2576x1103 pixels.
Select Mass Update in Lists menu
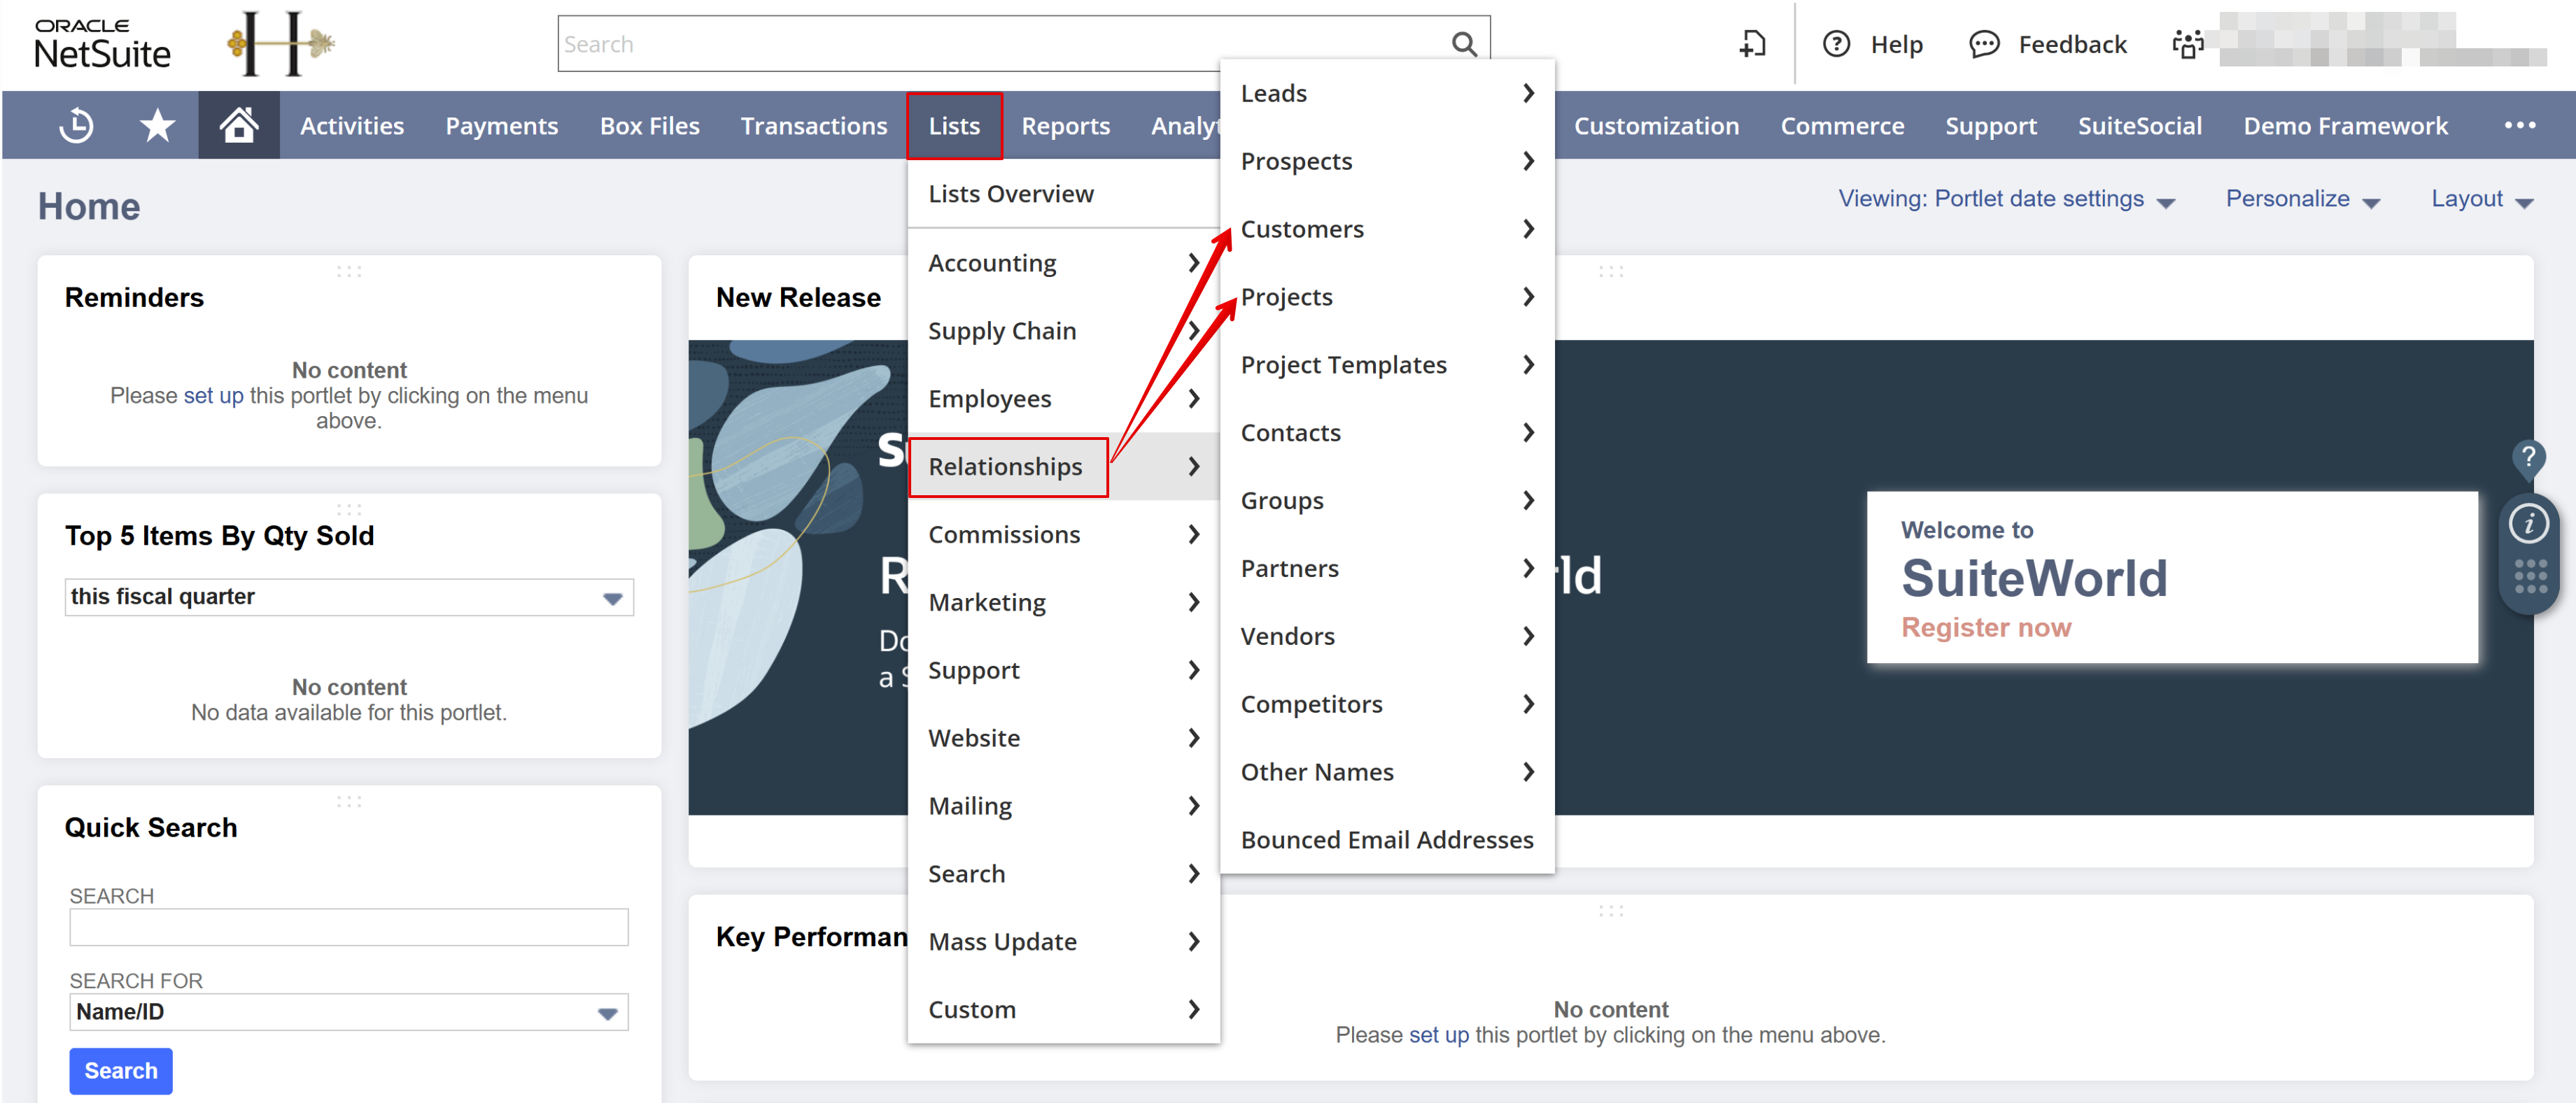pyautogui.click(x=1063, y=942)
